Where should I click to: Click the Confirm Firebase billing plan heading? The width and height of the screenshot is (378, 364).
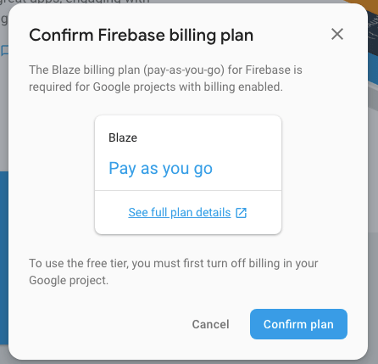(142, 36)
